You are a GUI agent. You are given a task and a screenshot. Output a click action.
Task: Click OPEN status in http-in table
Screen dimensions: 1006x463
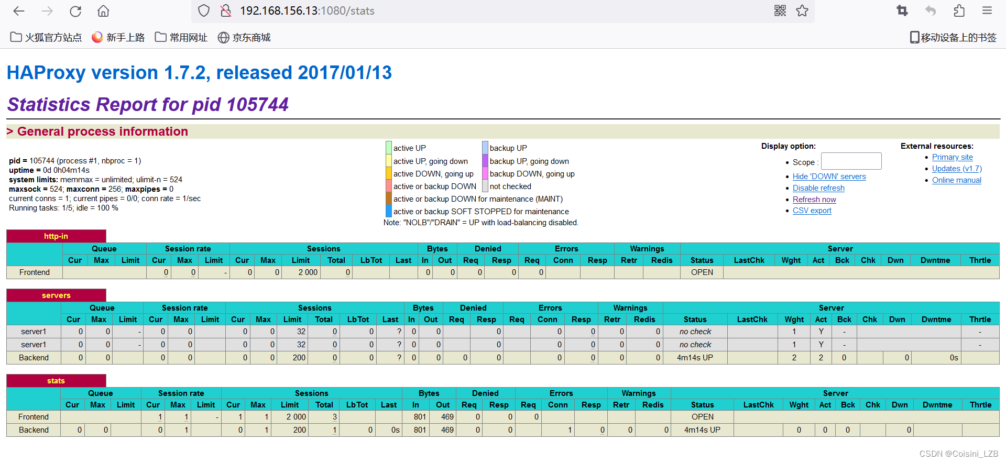[702, 272]
